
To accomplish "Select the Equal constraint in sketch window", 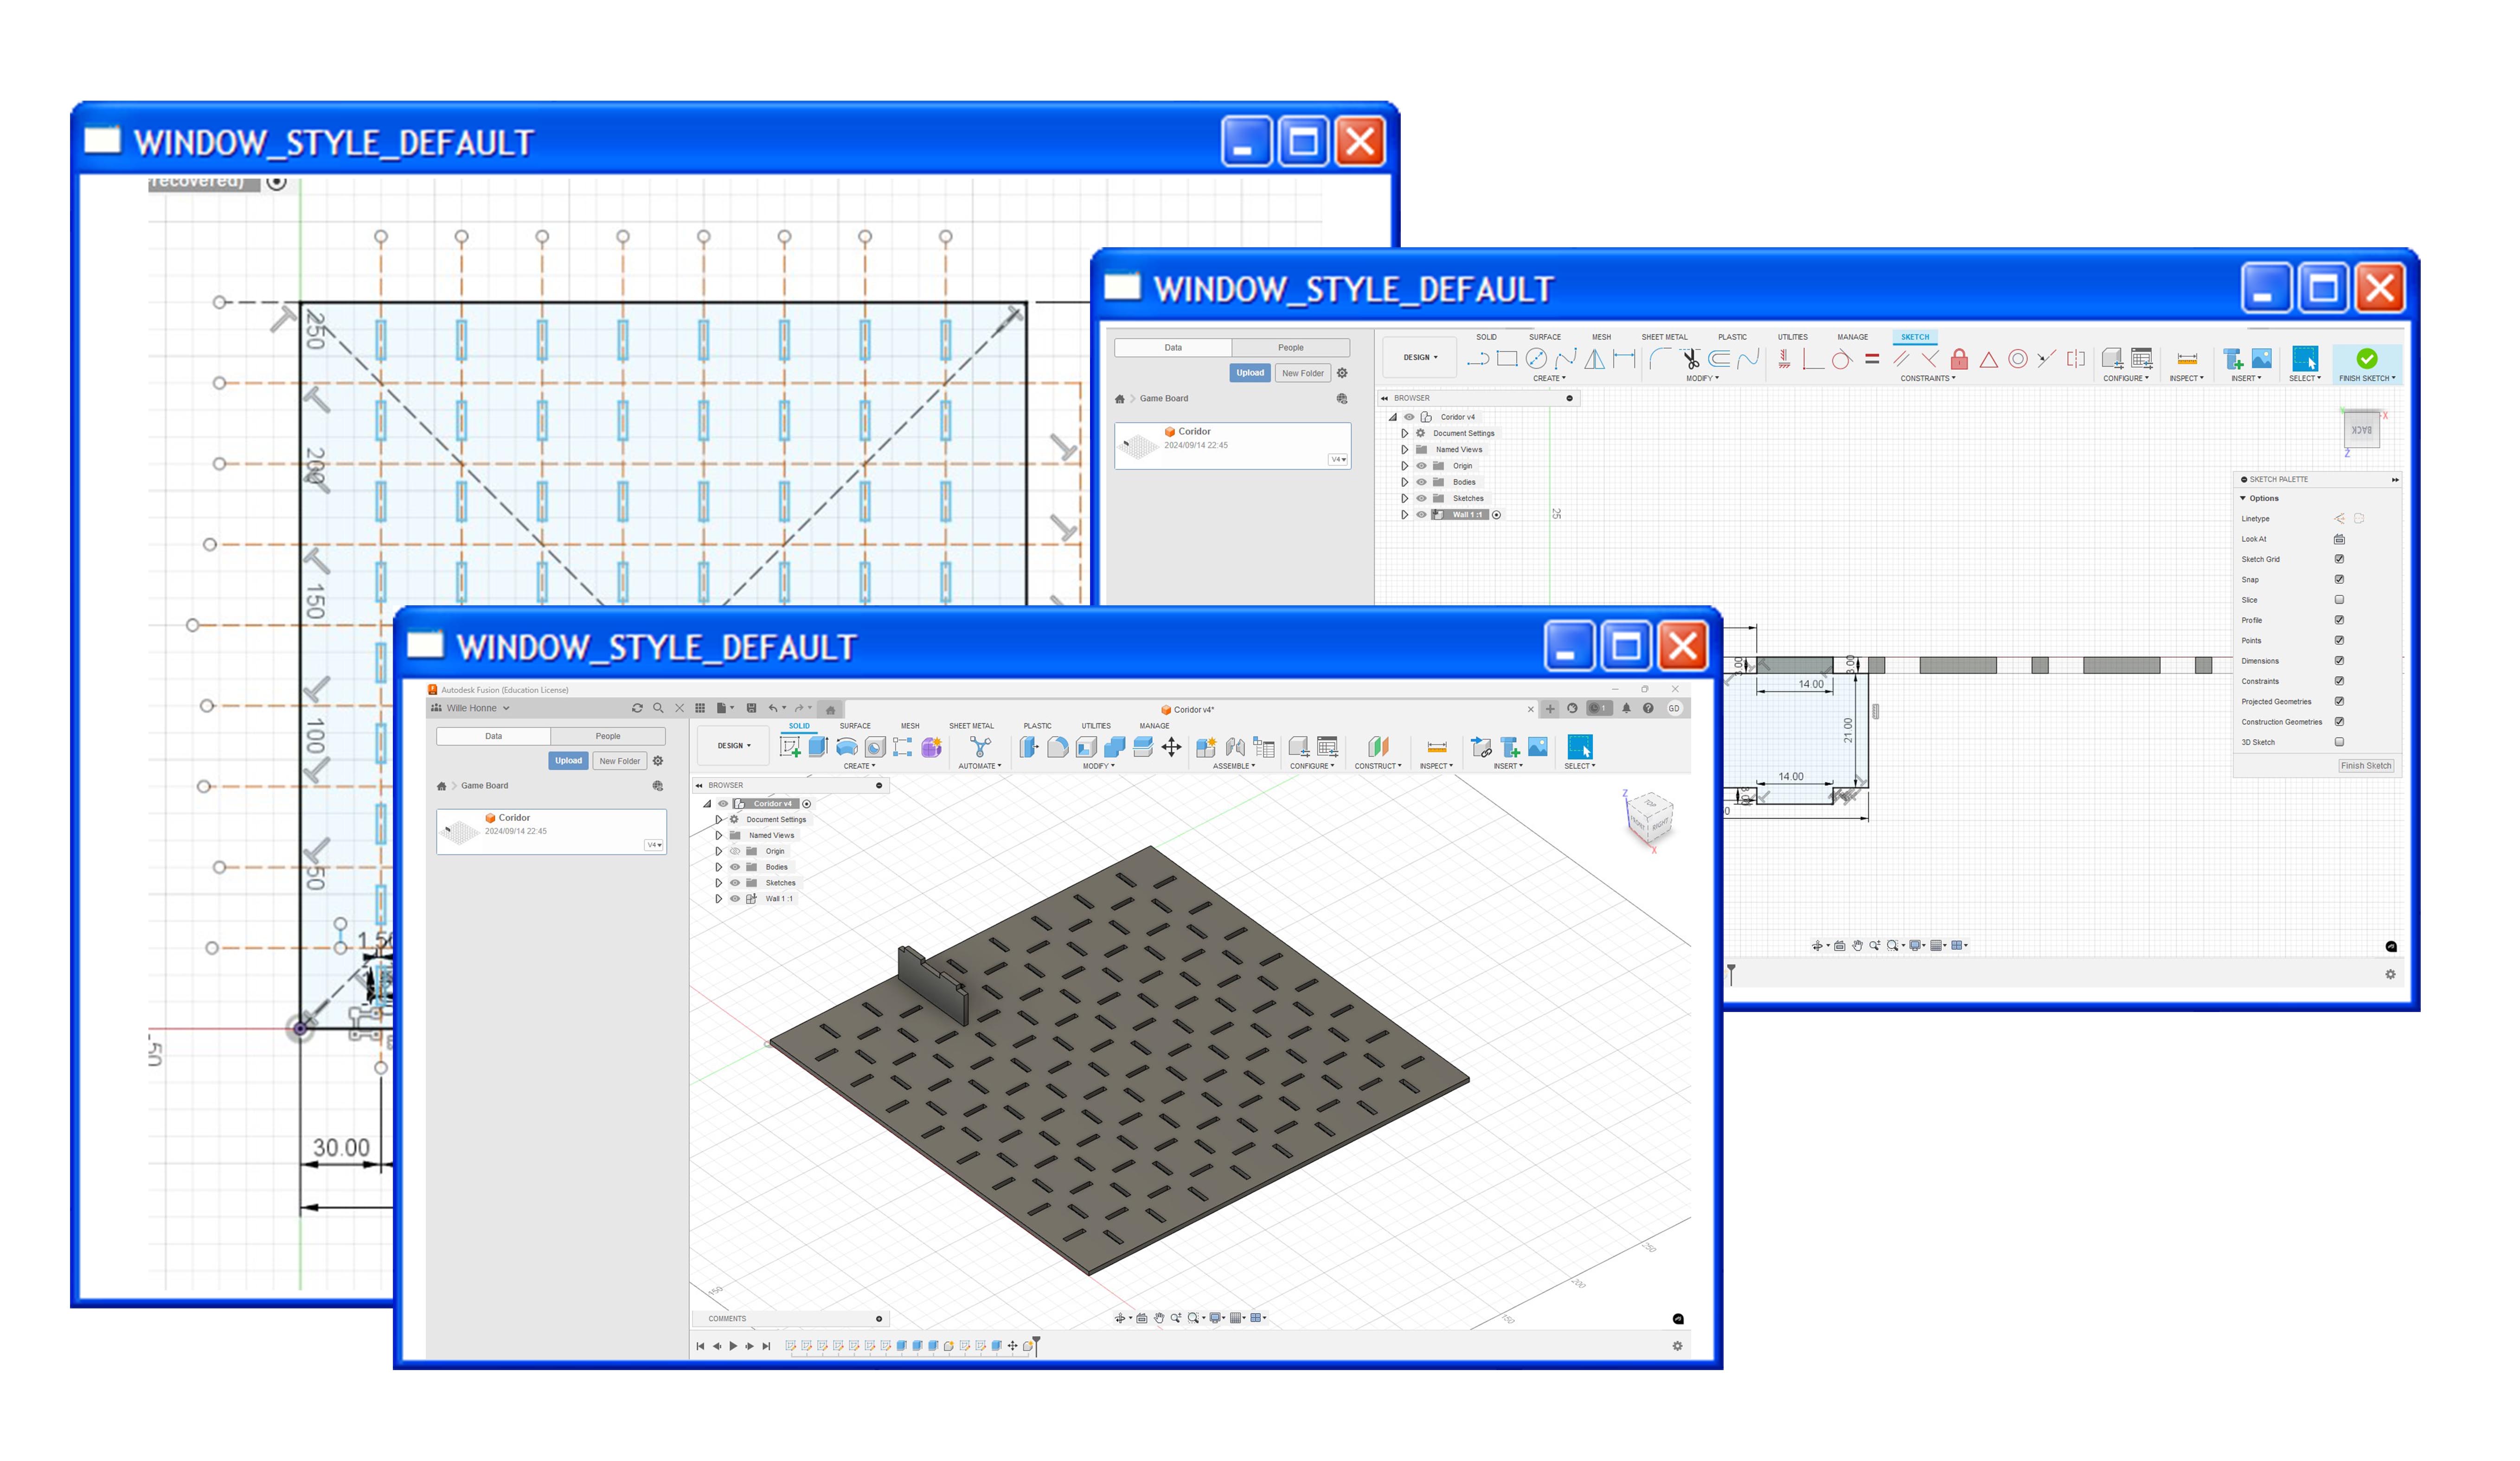I will tap(1872, 359).
